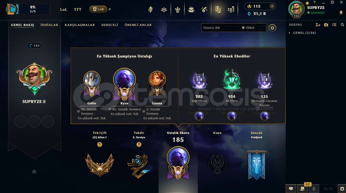Open the Collection backpack icon

(191, 10)
